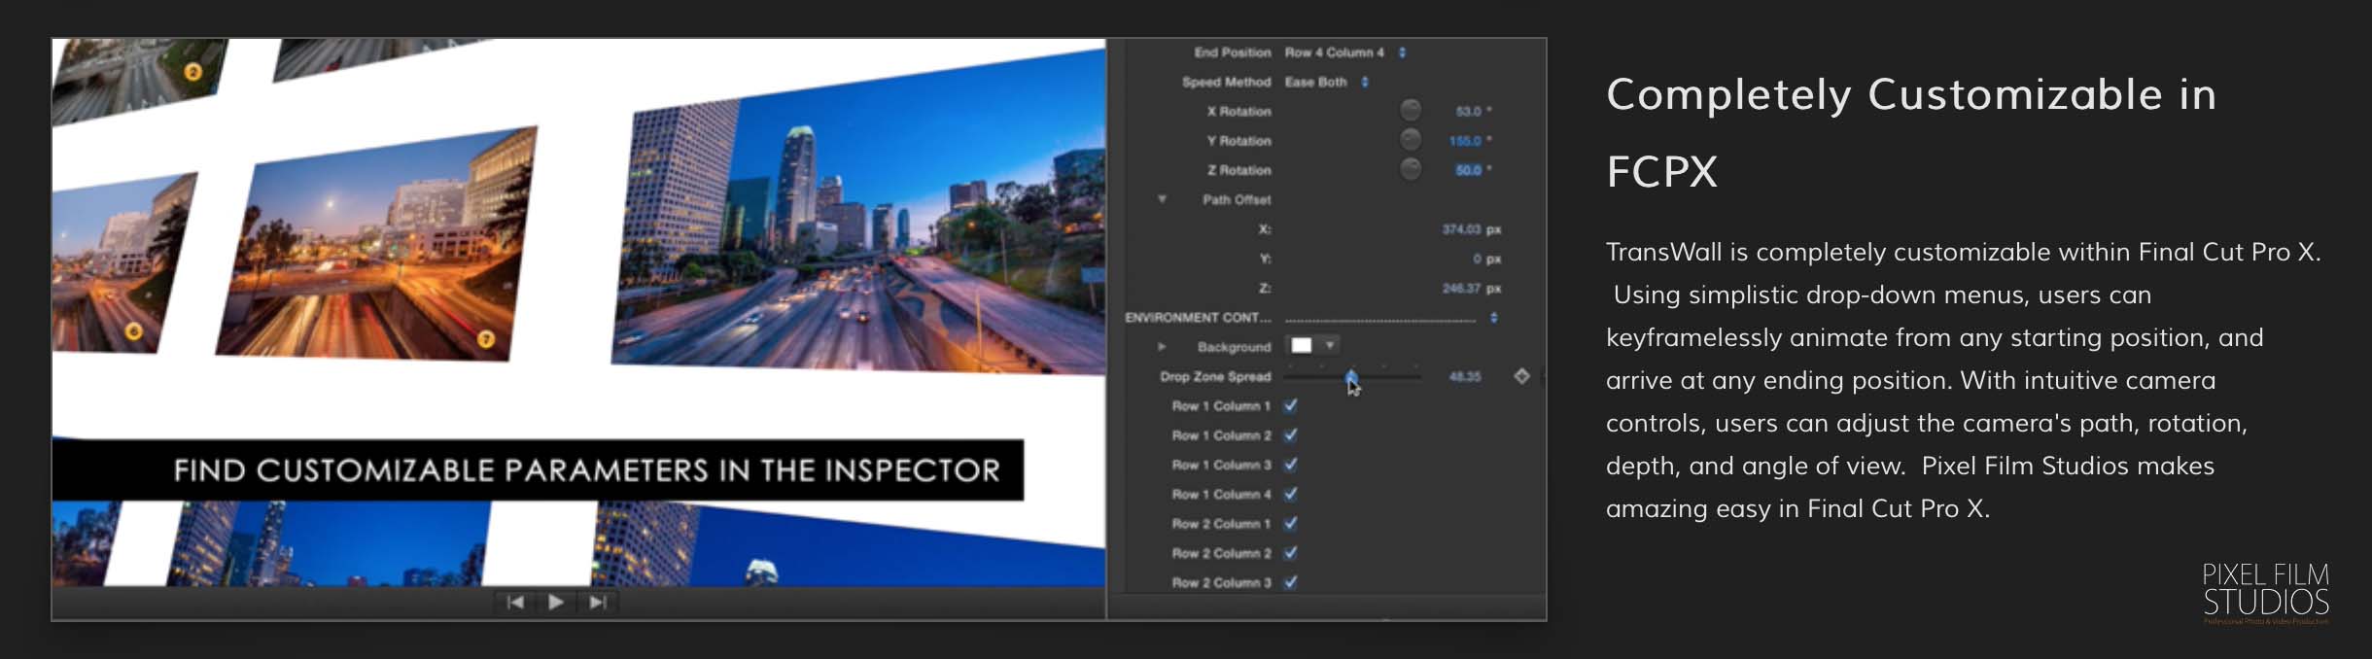Click the play button under the viewer

[x=555, y=603]
